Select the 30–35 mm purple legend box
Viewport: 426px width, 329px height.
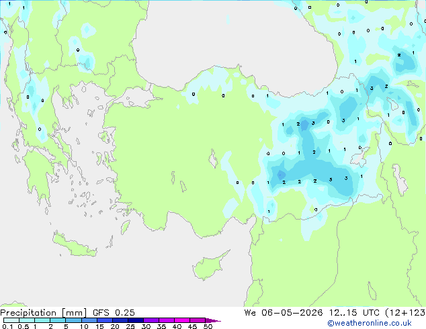[151, 320]
